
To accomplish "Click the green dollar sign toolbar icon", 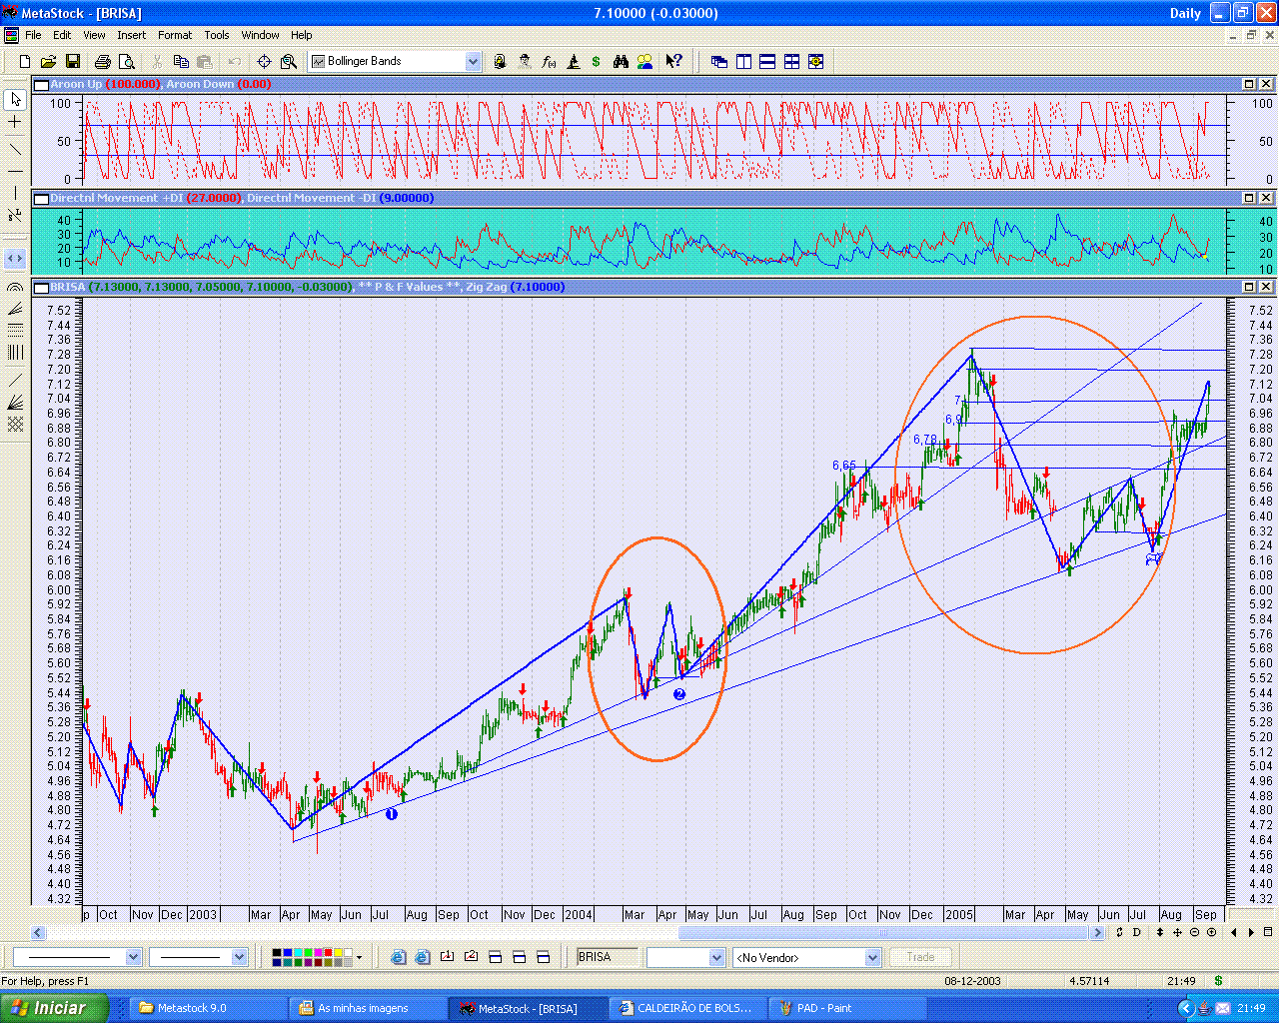I will click(597, 62).
